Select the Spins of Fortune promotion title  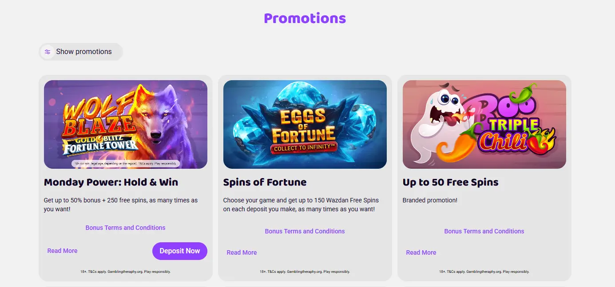(x=265, y=182)
